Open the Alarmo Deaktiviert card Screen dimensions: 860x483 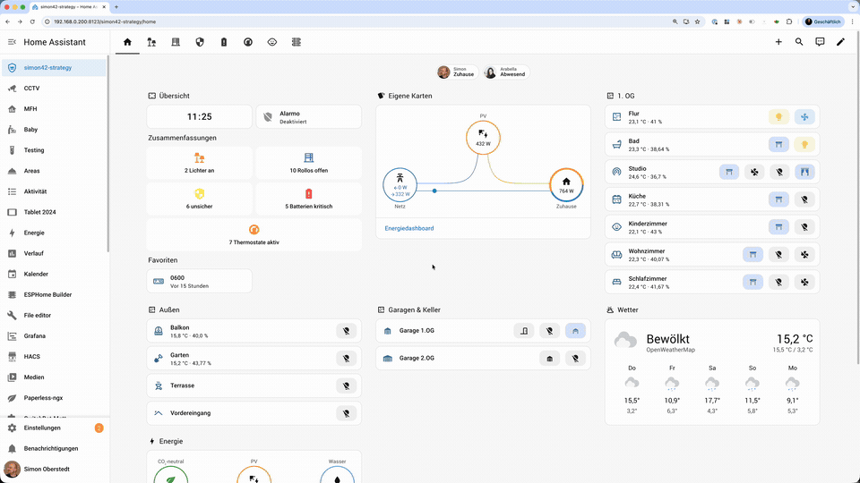[x=309, y=117]
